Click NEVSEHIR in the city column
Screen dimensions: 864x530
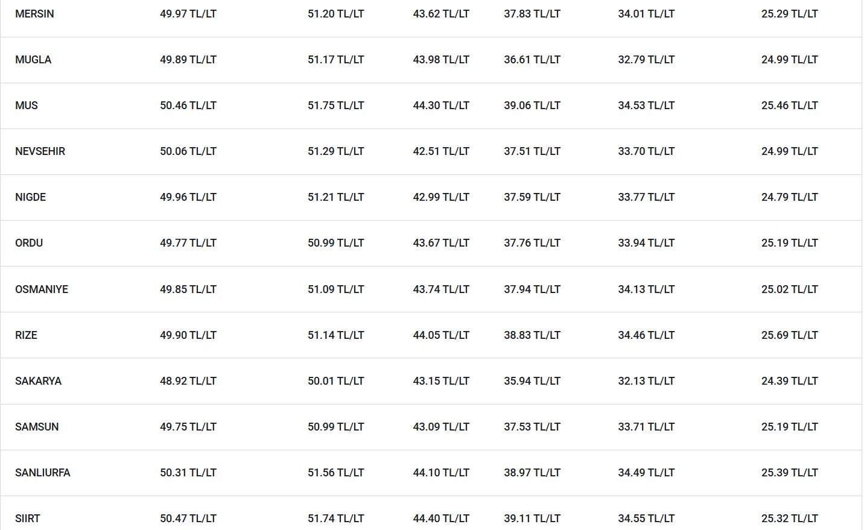point(40,151)
